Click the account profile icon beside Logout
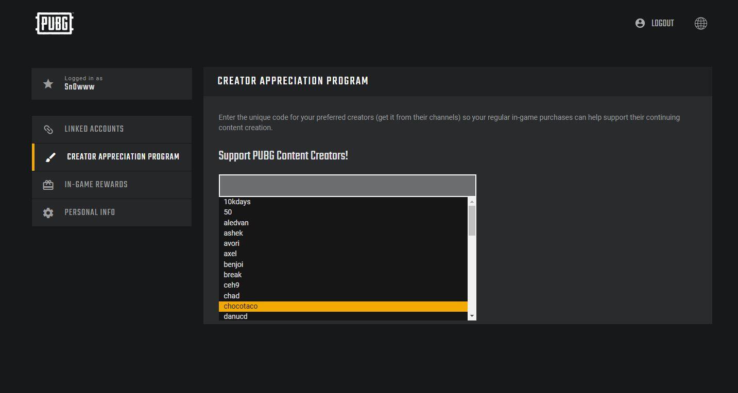The height and width of the screenshot is (393, 738). (x=640, y=23)
